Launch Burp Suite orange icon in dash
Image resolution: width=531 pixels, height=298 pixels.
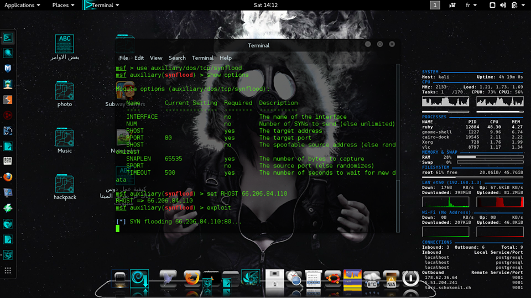pos(7,100)
